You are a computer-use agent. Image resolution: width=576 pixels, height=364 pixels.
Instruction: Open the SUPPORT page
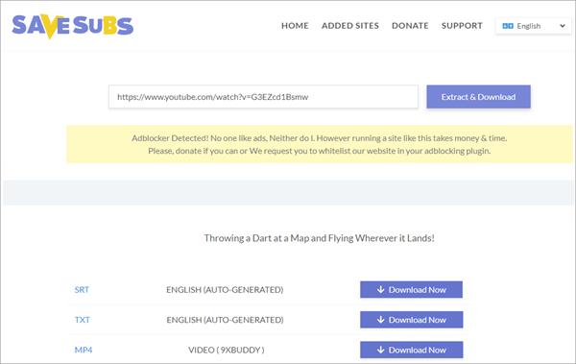pyautogui.click(x=462, y=26)
